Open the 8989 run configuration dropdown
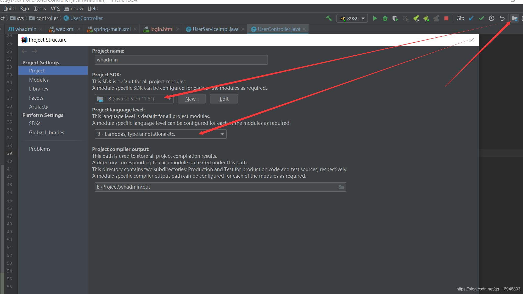Viewport: 523px width, 294px height. (363, 18)
